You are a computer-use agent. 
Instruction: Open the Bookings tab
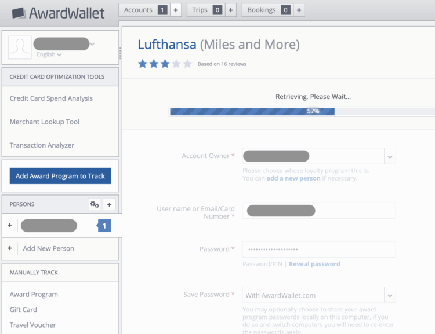[262, 10]
